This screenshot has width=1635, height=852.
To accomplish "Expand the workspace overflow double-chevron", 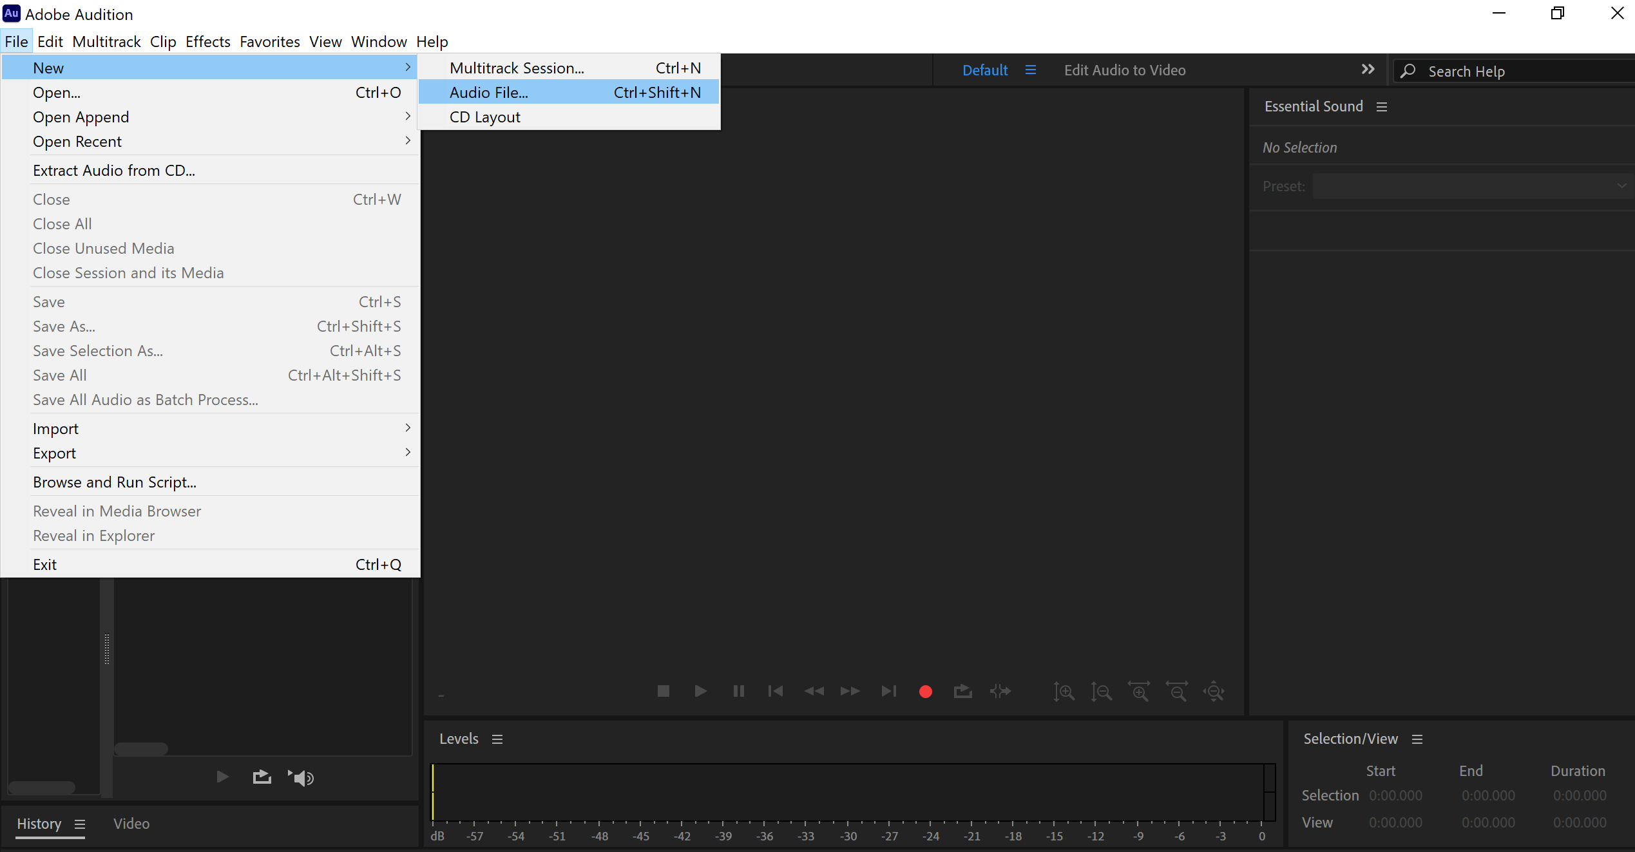I will 1368,70.
